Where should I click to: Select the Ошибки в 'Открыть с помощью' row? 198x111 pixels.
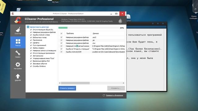92,49
